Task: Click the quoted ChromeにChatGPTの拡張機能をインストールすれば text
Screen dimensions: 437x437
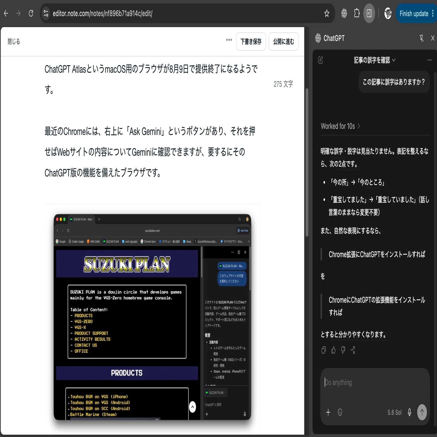Action: pos(377,306)
